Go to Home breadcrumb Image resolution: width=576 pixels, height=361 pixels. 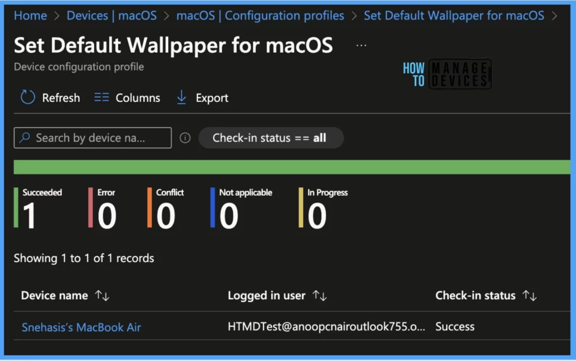tap(30, 15)
